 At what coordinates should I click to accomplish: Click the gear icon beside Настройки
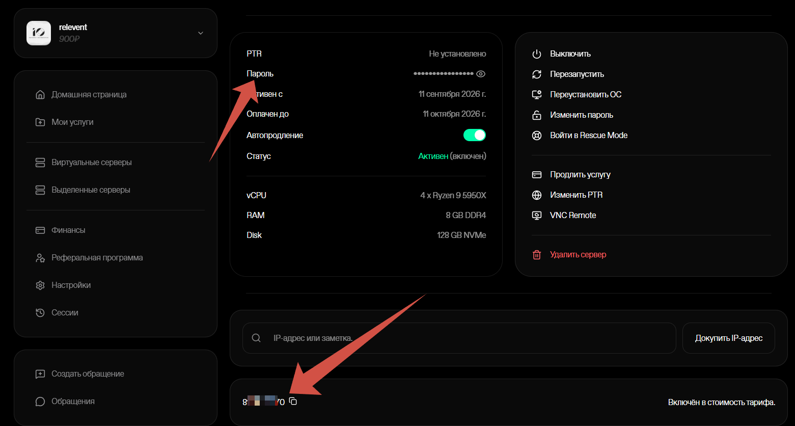pos(40,285)
